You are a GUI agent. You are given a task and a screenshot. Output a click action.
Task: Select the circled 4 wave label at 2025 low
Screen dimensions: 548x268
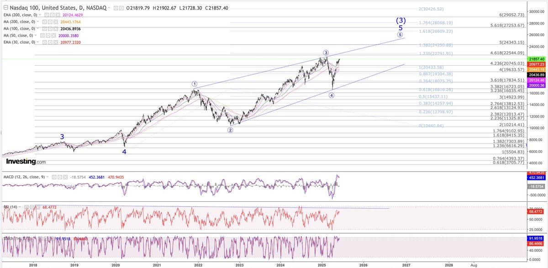click(x=332, y=95)
